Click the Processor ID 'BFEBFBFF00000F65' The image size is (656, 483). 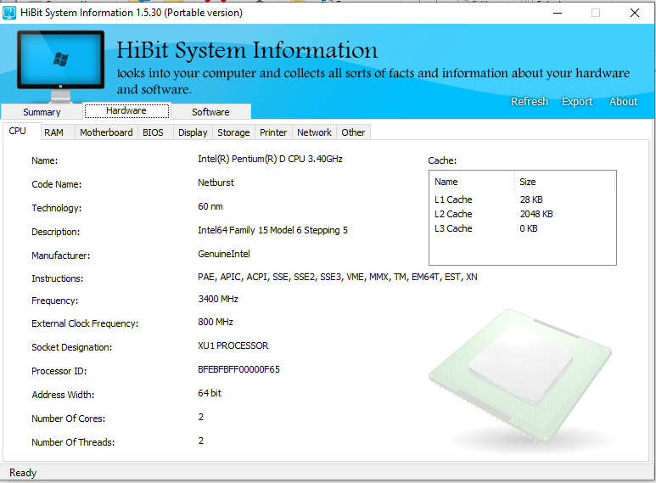tap(238, 369)
